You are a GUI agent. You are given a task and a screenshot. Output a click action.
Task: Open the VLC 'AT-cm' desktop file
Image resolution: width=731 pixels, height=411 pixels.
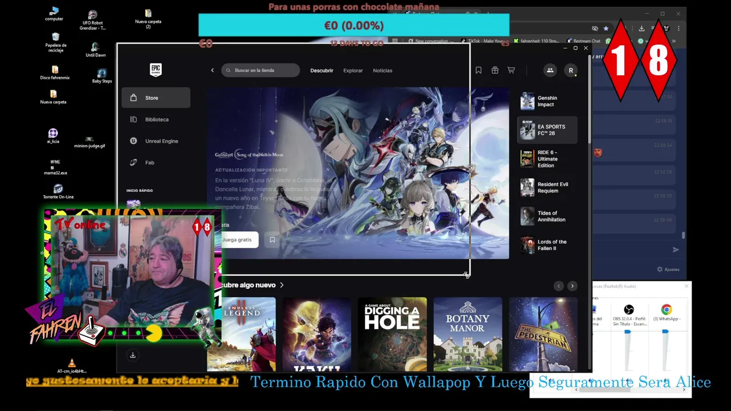coord(71,366)
